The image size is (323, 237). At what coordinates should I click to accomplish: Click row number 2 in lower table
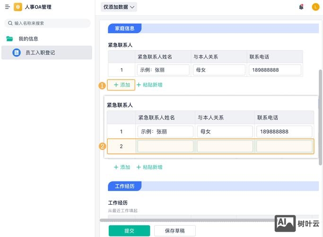coord(121,146)
